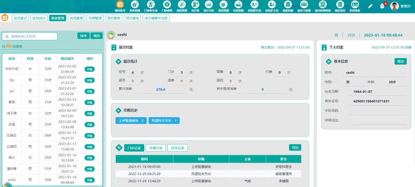
Task: Open the 医保业务 icon
Action: [x=354, y=4]
